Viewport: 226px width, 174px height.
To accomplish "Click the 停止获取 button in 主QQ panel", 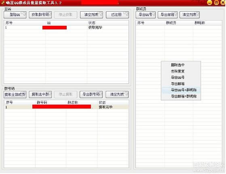I will coord(65,15).
